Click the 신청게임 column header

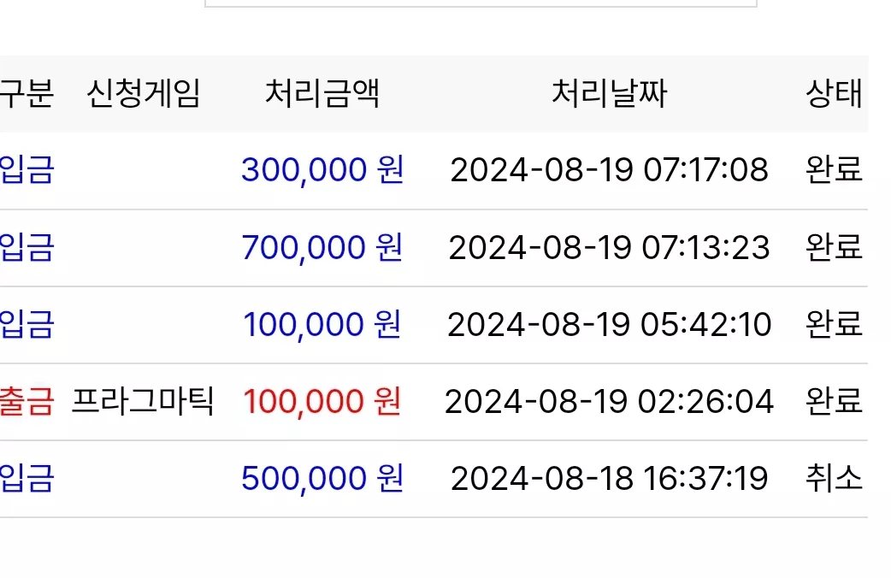click(x=143, y=94)
